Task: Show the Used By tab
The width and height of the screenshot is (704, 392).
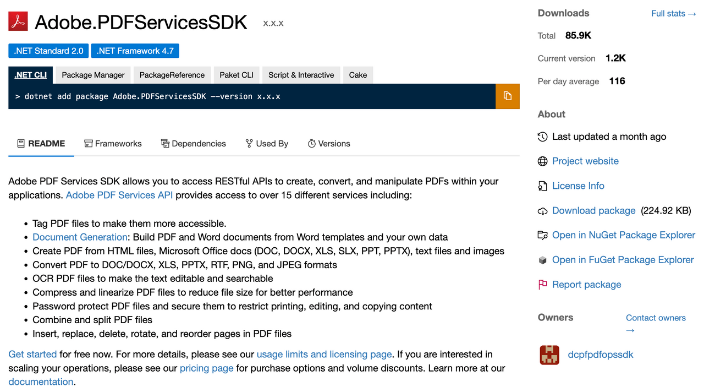Action: [267, 144]
